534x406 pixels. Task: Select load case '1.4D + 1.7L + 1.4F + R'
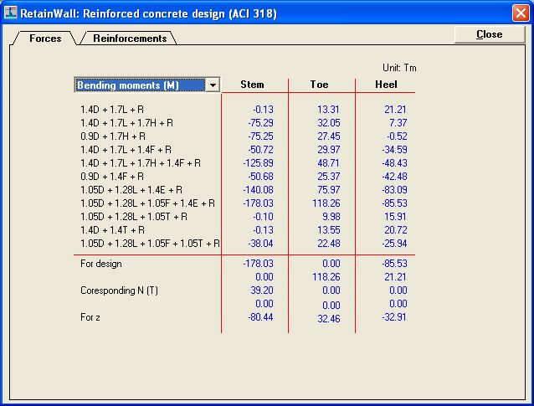click(x=126, y=150)
